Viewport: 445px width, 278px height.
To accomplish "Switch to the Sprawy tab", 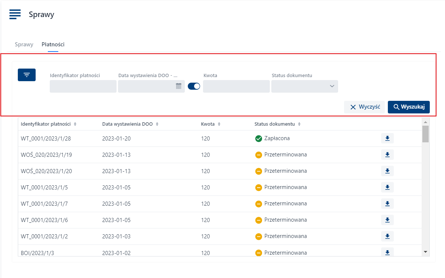I will [24, 44].
